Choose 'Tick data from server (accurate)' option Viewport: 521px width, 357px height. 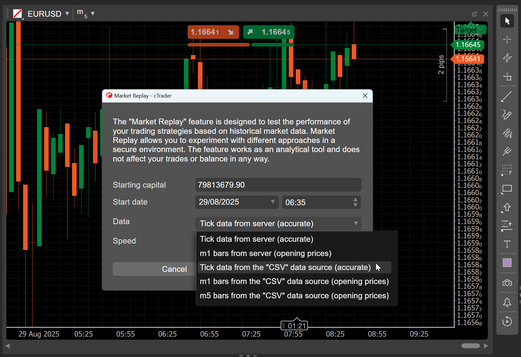256,239
